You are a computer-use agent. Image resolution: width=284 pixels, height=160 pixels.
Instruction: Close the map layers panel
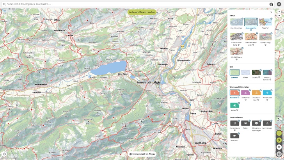tap(272, 12)
